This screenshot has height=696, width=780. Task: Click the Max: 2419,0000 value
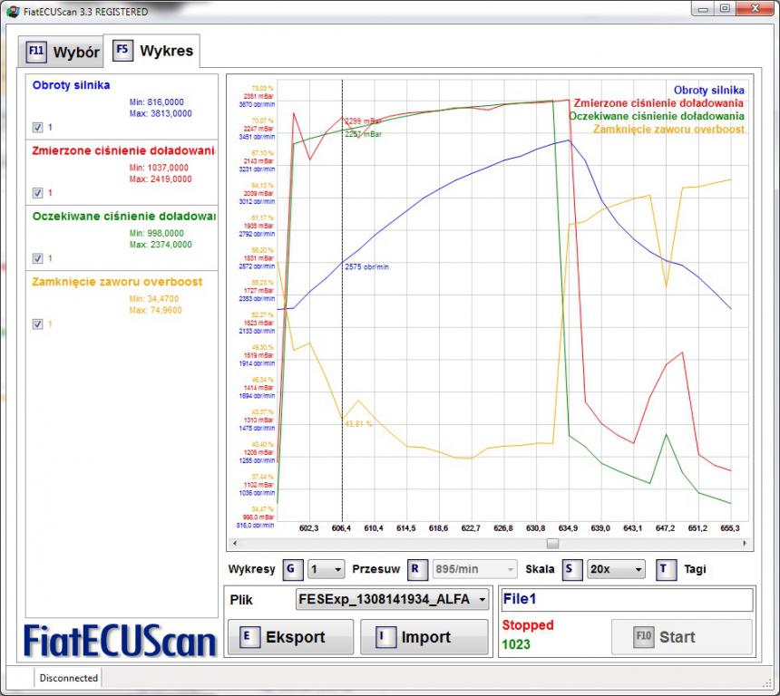[161, 179]
